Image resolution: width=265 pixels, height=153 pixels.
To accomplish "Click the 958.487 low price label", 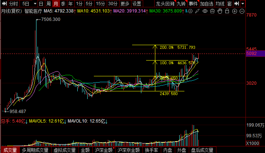I will click(x=18, y=112).
